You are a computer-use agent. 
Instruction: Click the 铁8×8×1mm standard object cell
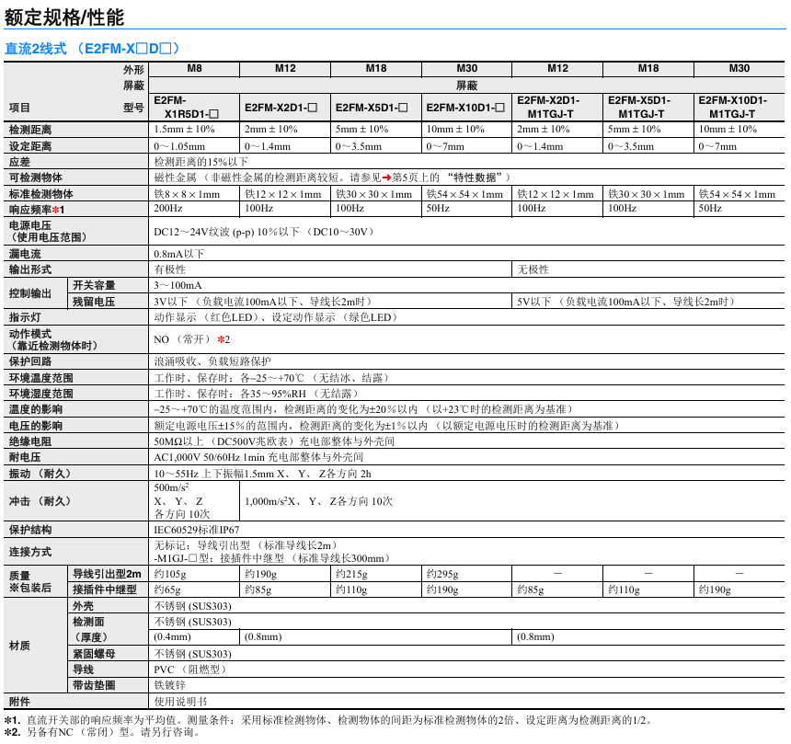(187, 194)
